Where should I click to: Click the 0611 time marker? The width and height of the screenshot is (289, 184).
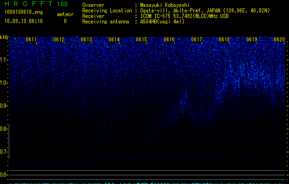[31, 40]
